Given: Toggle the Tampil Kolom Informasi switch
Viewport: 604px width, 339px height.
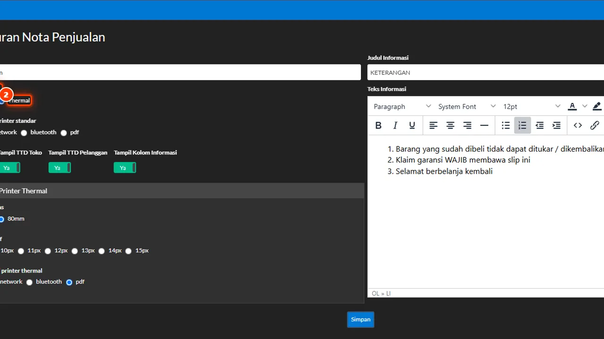Looking at the screenshot, I should [125, 168].
